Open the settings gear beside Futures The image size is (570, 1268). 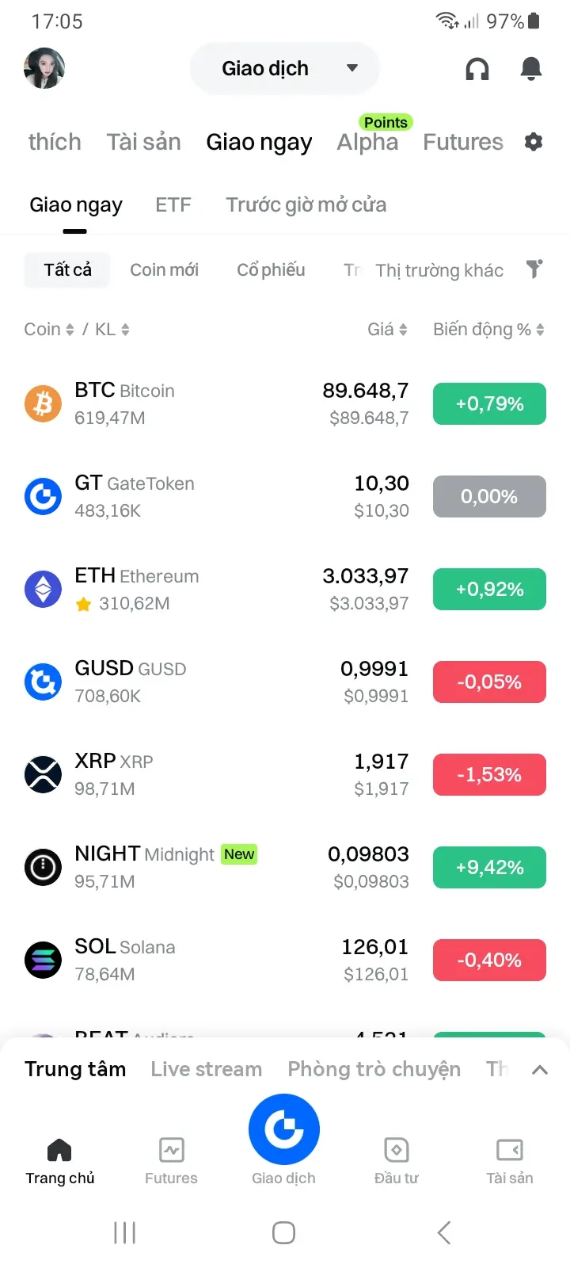tap(534, 142)
